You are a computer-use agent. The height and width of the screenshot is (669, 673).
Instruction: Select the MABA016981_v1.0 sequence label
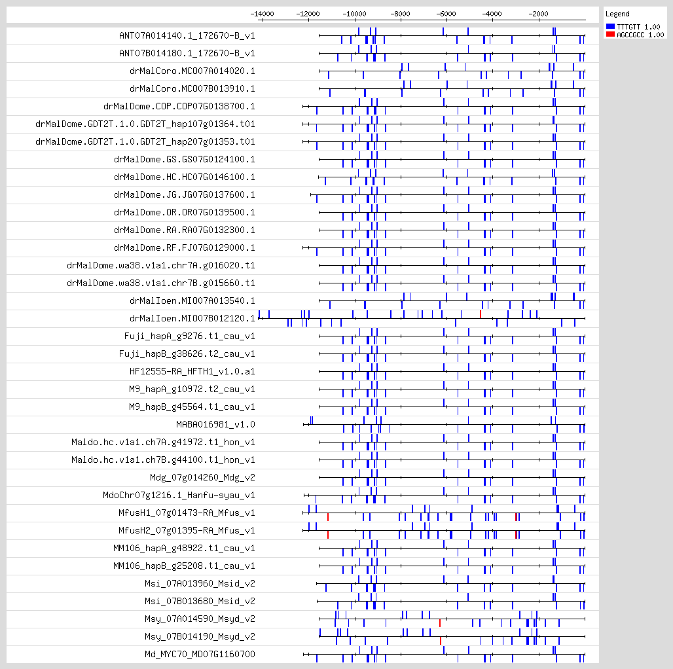click(x=215, y=424)
